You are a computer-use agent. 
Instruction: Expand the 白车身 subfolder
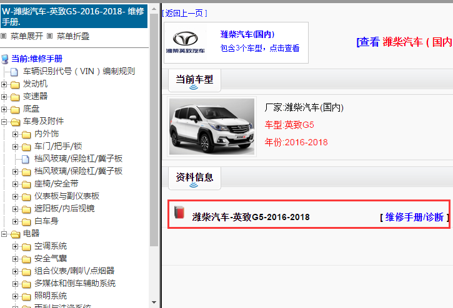pyautogui.click(x=16, y=221)
